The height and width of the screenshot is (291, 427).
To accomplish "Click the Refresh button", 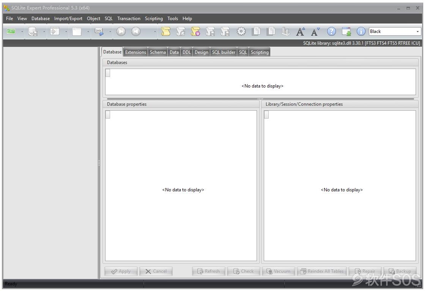I will point(209,271).
